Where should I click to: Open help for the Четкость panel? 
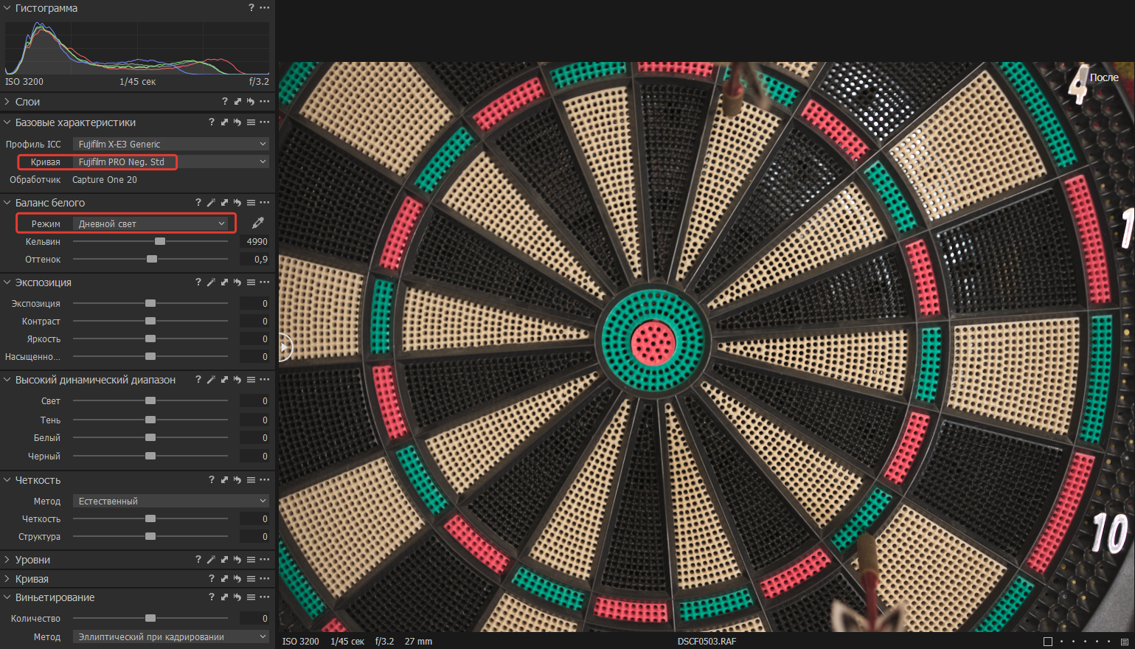click(x=212, y=479)
